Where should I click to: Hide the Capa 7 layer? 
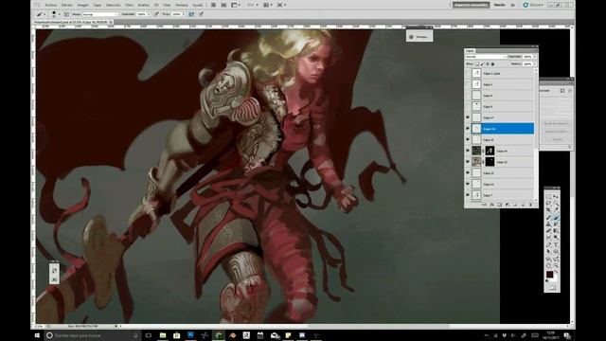point(468,195)
